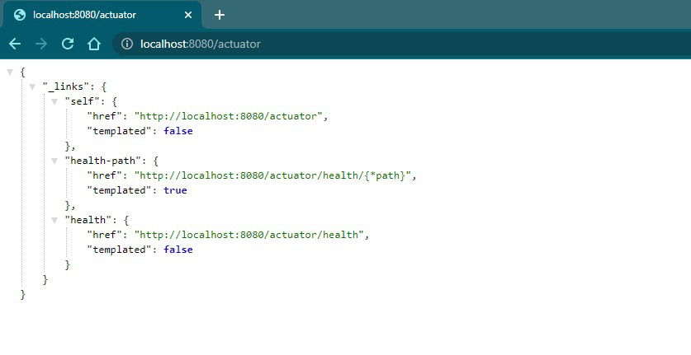Image resolution: width=691 pixels, height=355 pixels.
Task: Click "href" key under health-path
Action: coord(105,175)
